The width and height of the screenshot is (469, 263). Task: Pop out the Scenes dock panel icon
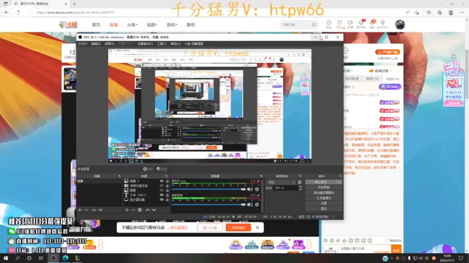point(120,177)
